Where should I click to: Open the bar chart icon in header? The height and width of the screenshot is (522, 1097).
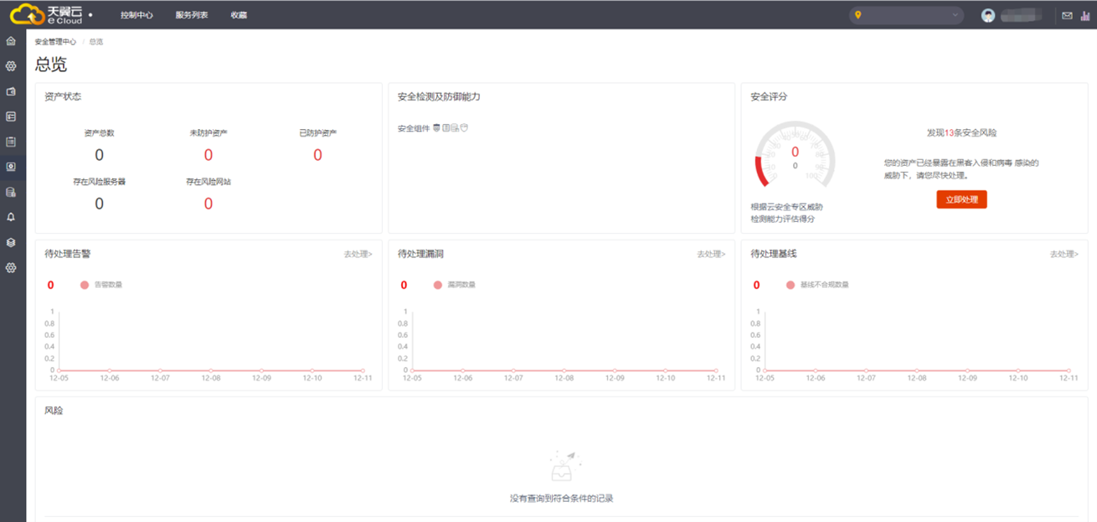pyautogui.click(x=1085, y=15)
